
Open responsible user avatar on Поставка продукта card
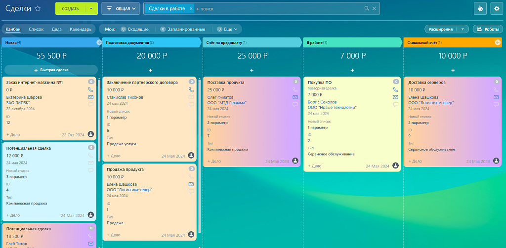295,161
